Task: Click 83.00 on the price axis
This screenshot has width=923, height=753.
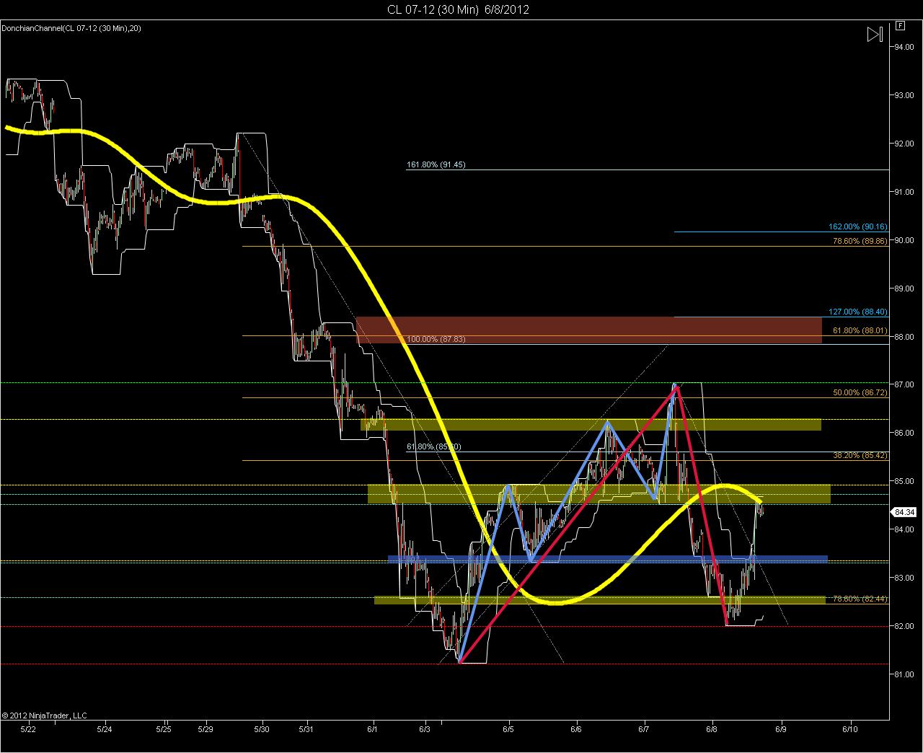Action: pos(904,578)
